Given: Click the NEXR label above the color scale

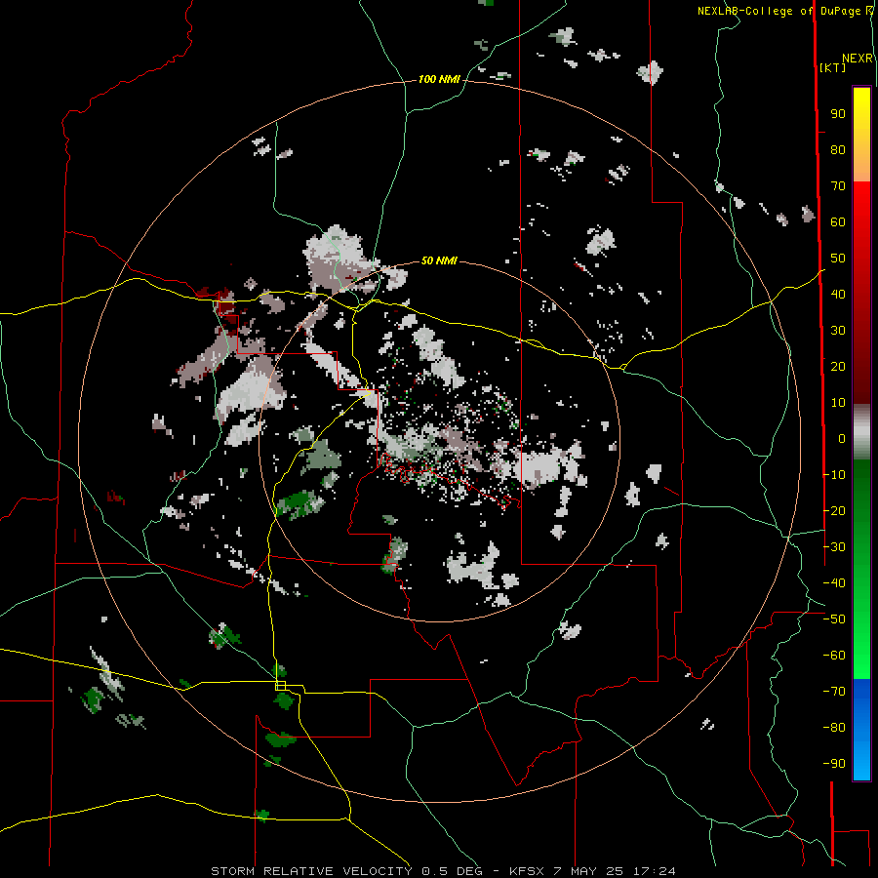Looking at the screenshot, I should tap(858, 59).
